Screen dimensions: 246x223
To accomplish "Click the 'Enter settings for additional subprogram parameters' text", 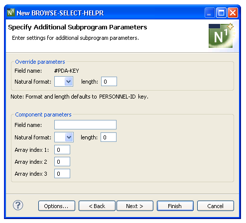I will tap(75, 38).
